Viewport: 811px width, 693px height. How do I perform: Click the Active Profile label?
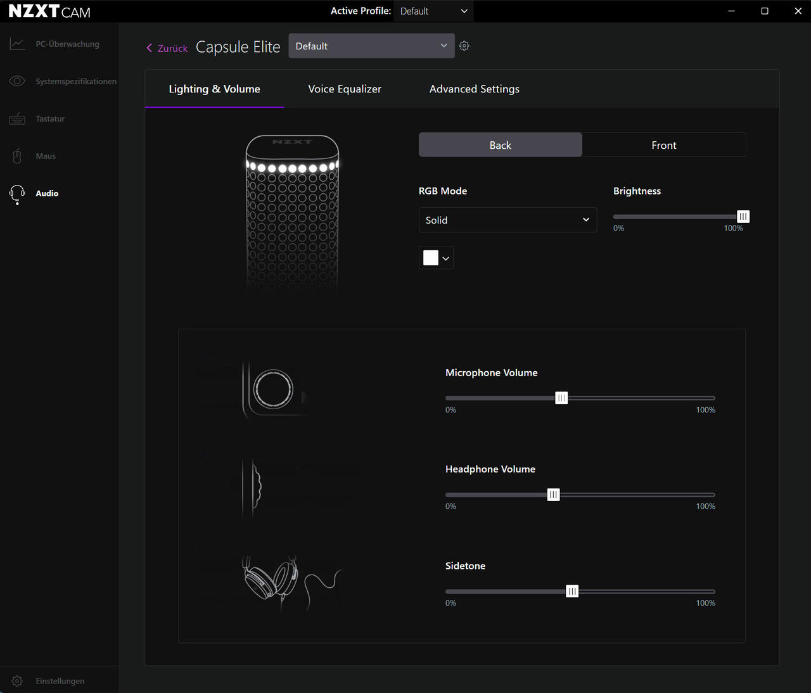[361, 11]
